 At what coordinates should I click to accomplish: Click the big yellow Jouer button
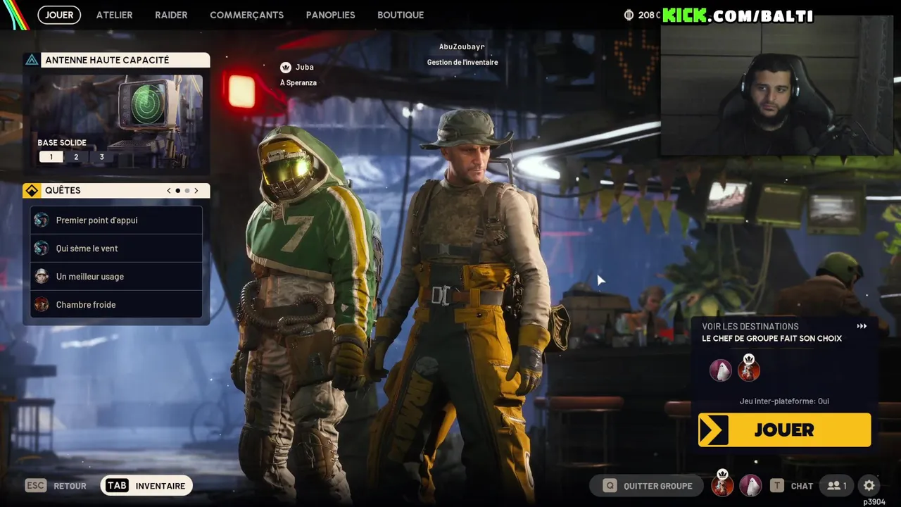click(784, 430)
